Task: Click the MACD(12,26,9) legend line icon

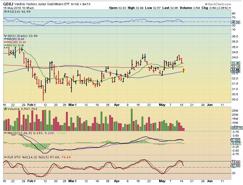Action: (x=5, y=133)
